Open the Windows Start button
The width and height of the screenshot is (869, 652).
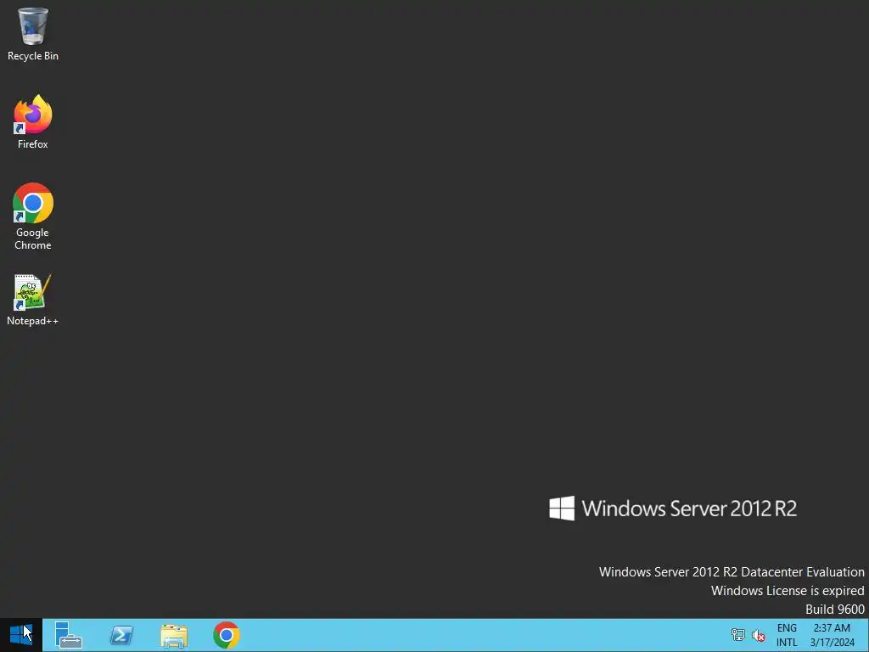[21, 635]
